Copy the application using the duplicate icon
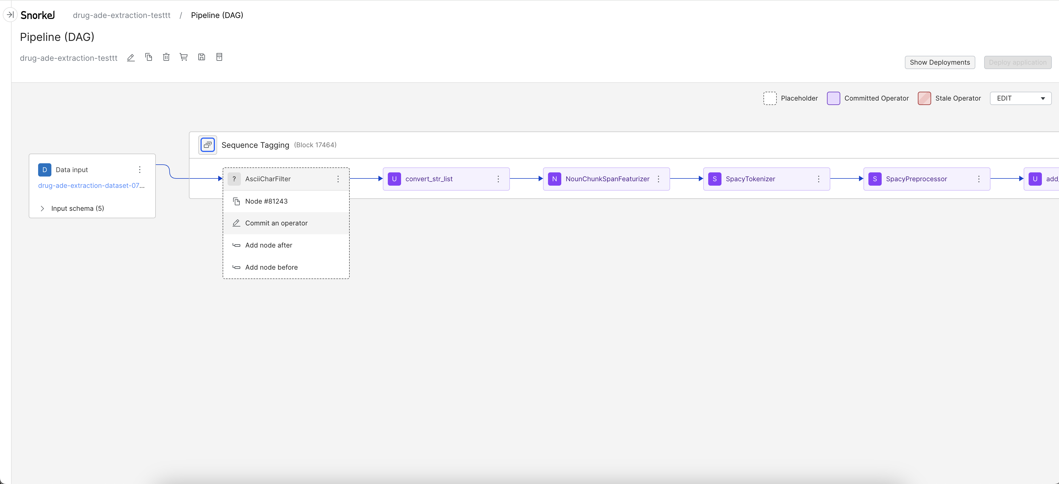Viewport: 1059px width, 484px height. (149, 57)
